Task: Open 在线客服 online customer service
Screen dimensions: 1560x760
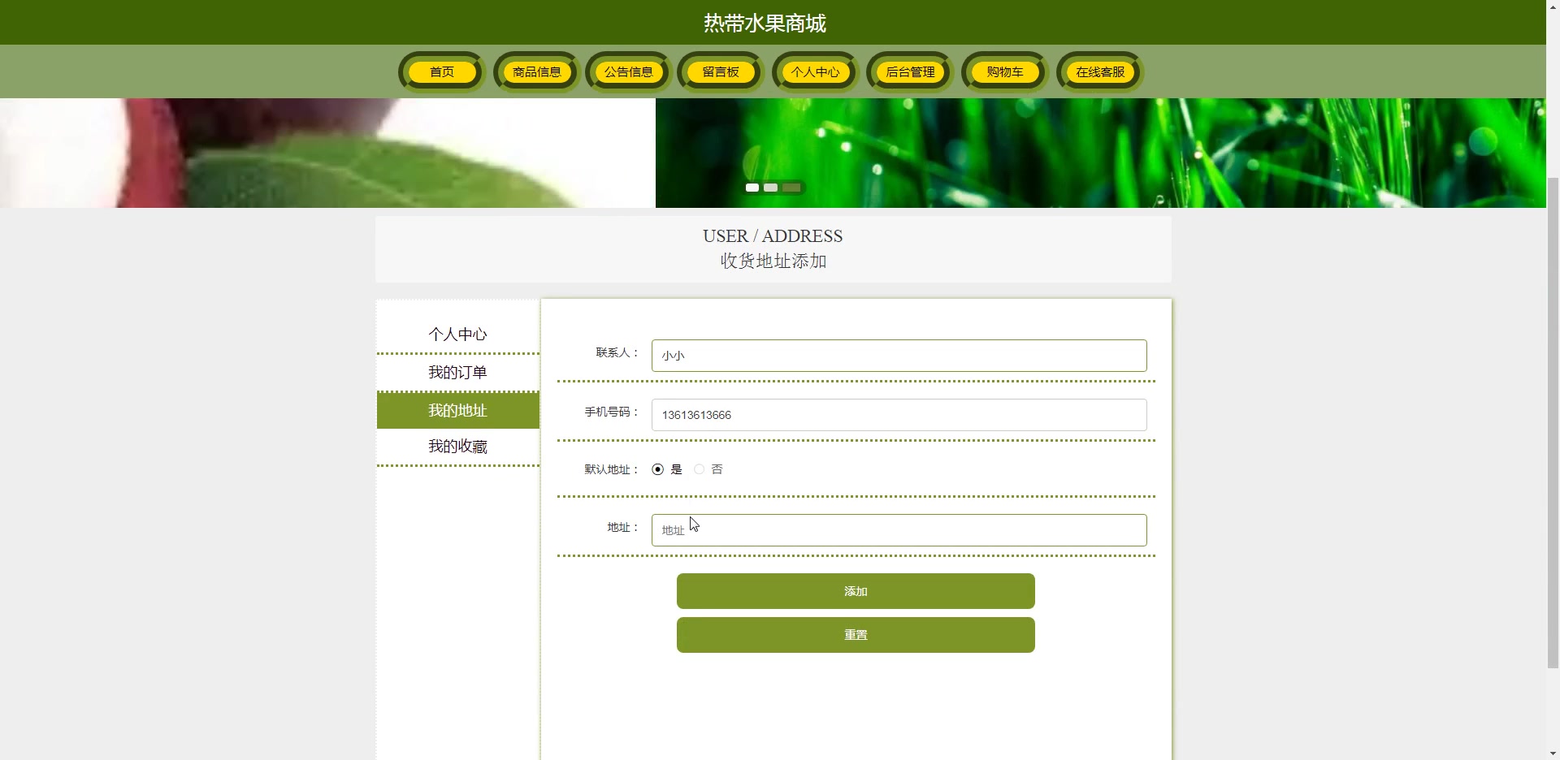Action: 1099,71
